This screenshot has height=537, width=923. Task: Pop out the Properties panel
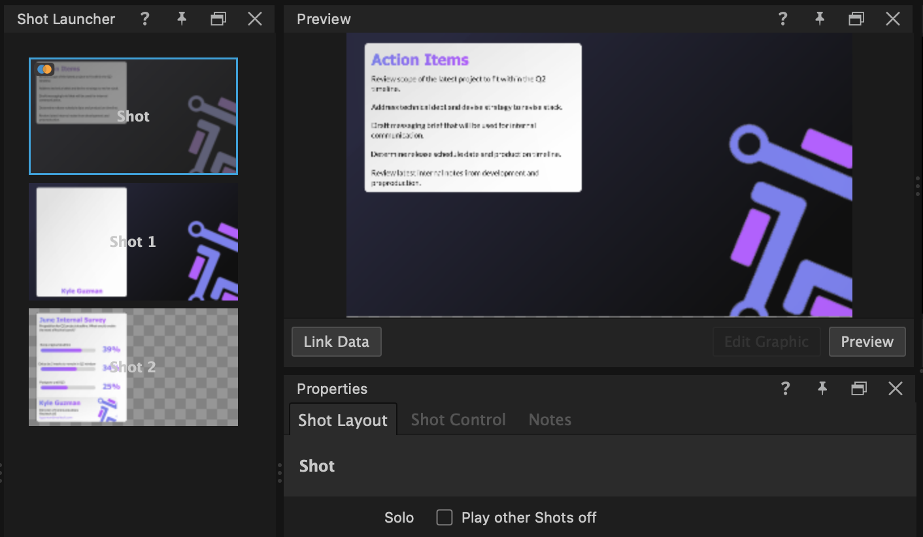coord(859,389)
